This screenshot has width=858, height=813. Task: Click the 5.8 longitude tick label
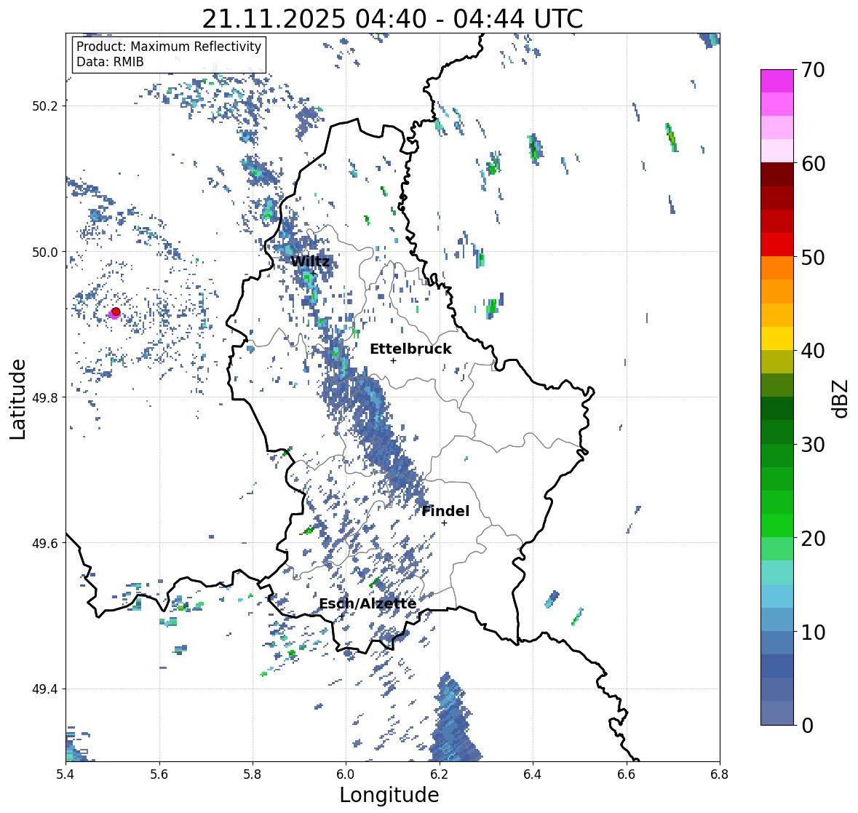253,774
